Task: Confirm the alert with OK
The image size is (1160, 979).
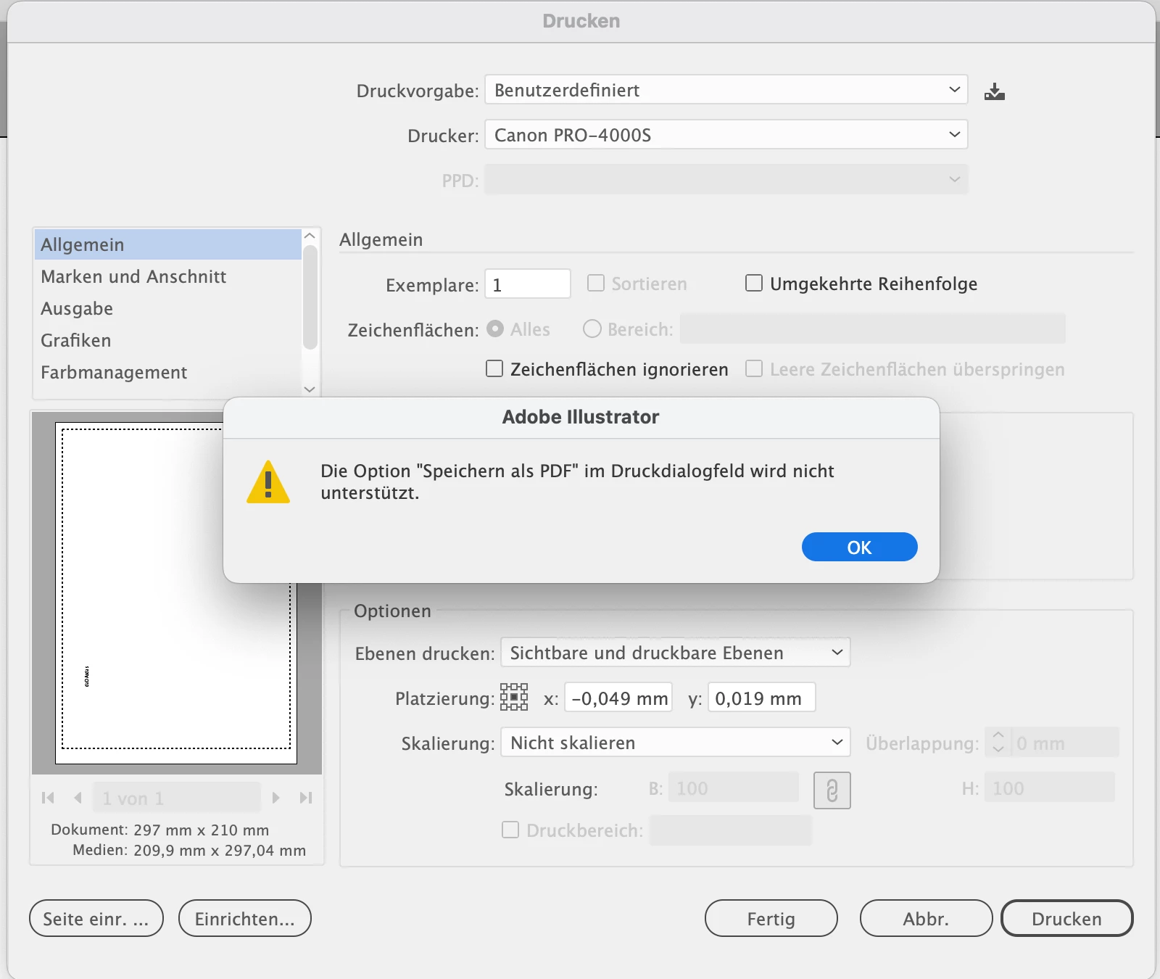Action: (x=859, y=547)
